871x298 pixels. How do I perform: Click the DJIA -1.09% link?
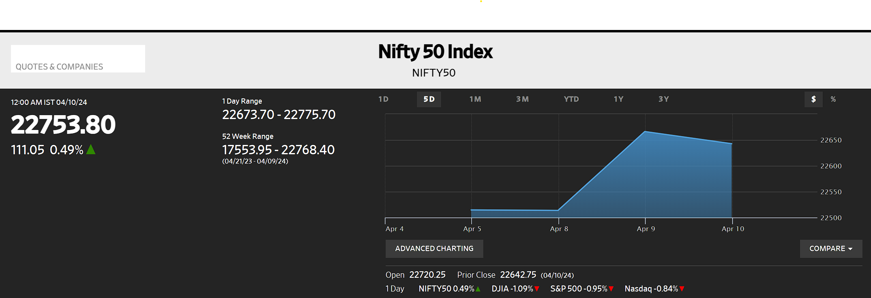point(513,289)
